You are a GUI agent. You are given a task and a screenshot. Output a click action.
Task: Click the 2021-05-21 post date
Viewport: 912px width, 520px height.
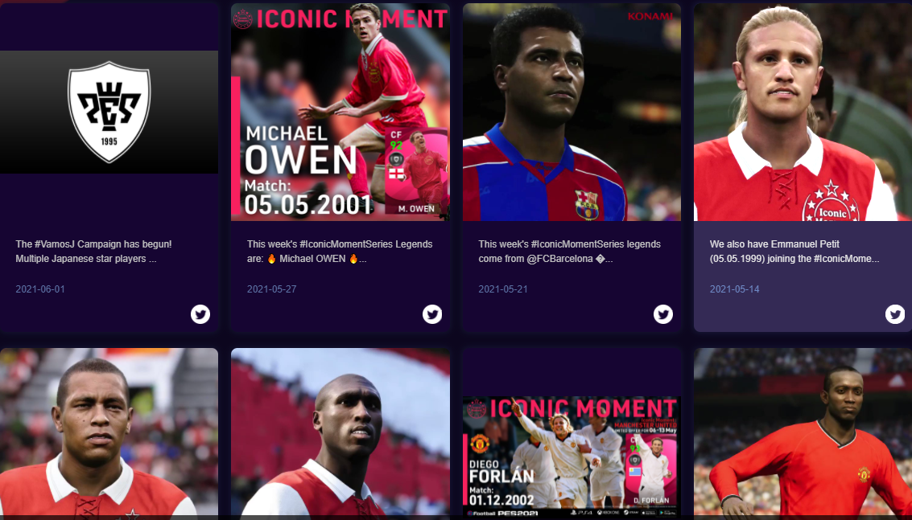[503, 289]
